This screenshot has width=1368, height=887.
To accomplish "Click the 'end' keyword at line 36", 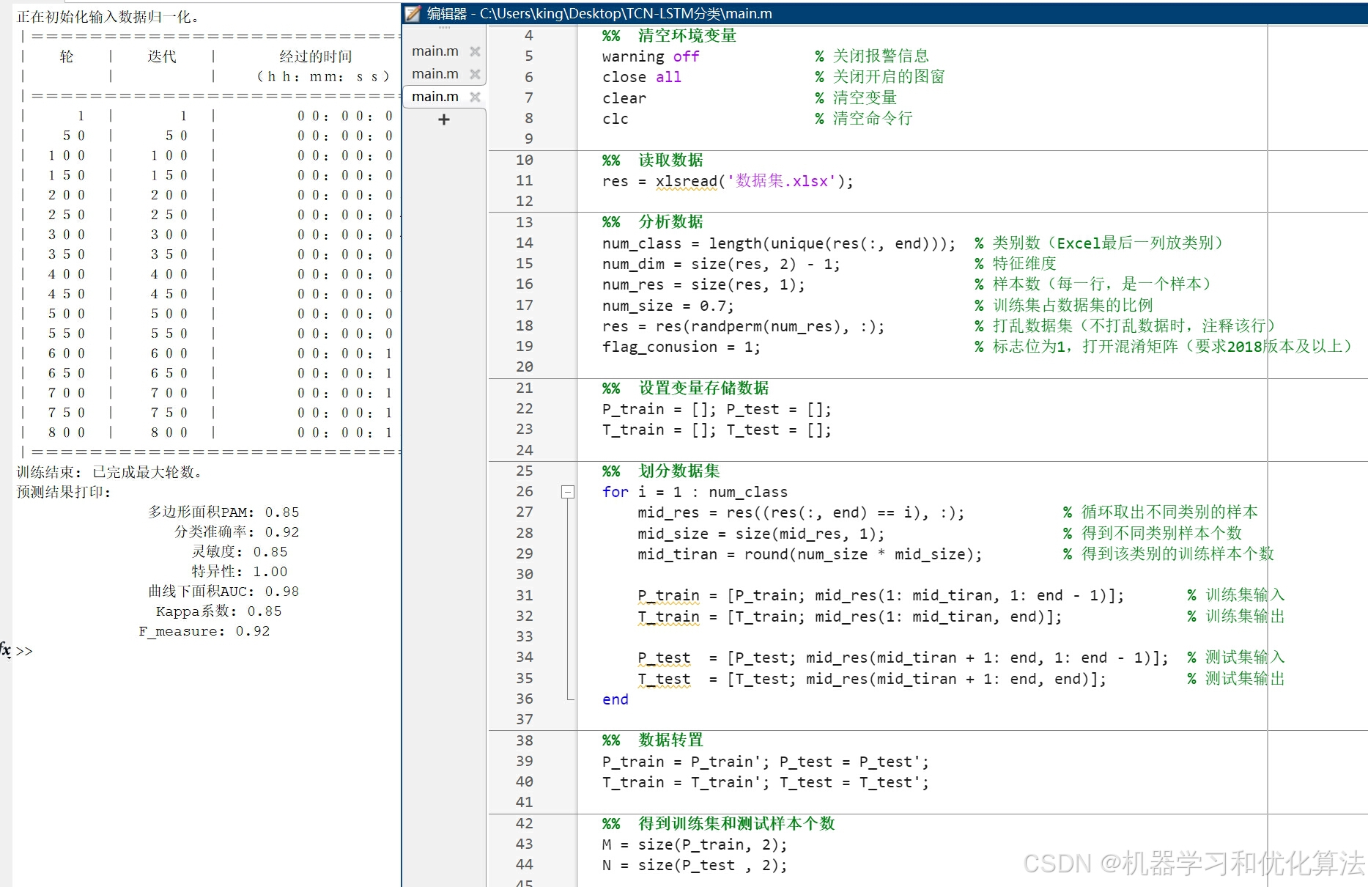I will [x=615, y=699].
